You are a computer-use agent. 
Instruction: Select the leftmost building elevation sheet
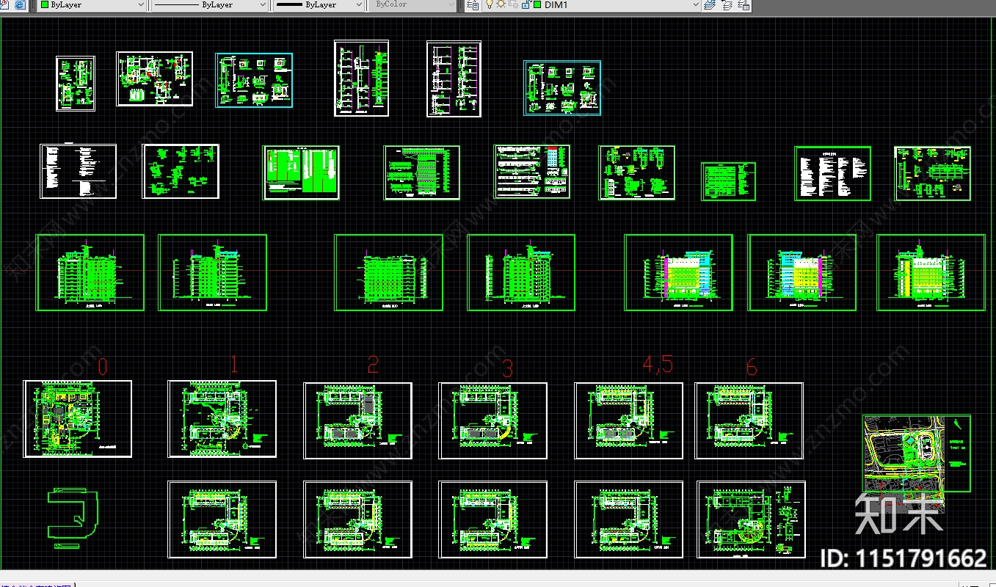[90, 273]
